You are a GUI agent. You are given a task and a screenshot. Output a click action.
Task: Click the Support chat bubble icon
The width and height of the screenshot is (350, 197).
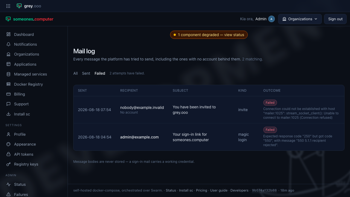tap(8, 104)
